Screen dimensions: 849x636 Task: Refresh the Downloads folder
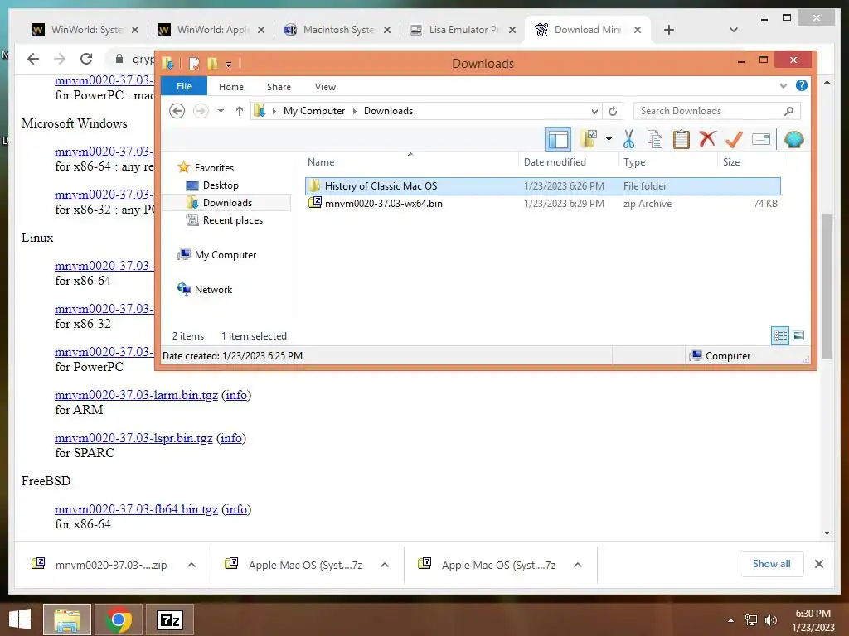coord(613,111)
